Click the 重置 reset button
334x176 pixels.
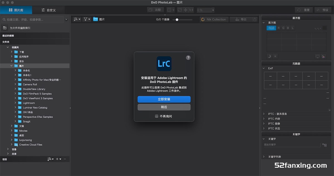point(303,10)
